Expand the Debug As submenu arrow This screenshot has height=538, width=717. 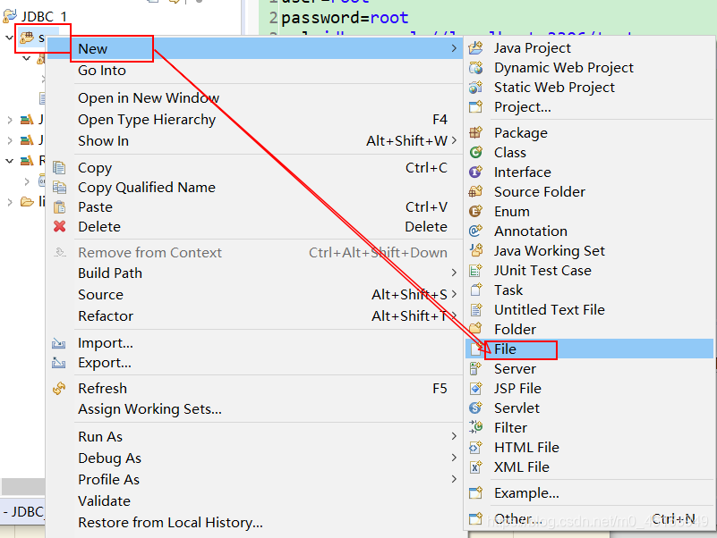(x=454, y=458)
